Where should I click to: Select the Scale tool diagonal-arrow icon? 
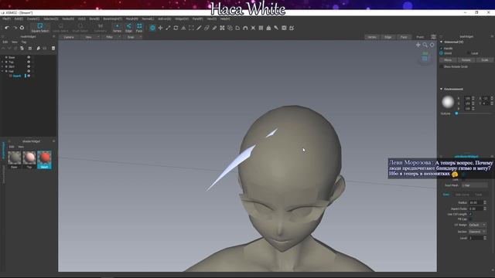pos(168,28)
